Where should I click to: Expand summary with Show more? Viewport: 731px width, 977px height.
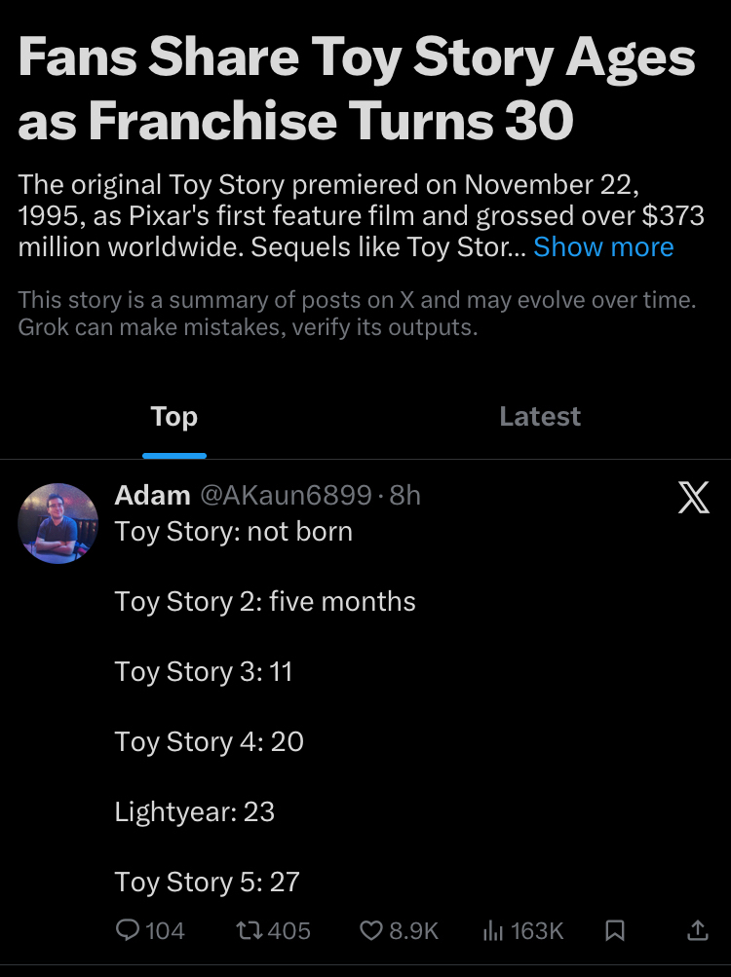click(x=603, y=247)
